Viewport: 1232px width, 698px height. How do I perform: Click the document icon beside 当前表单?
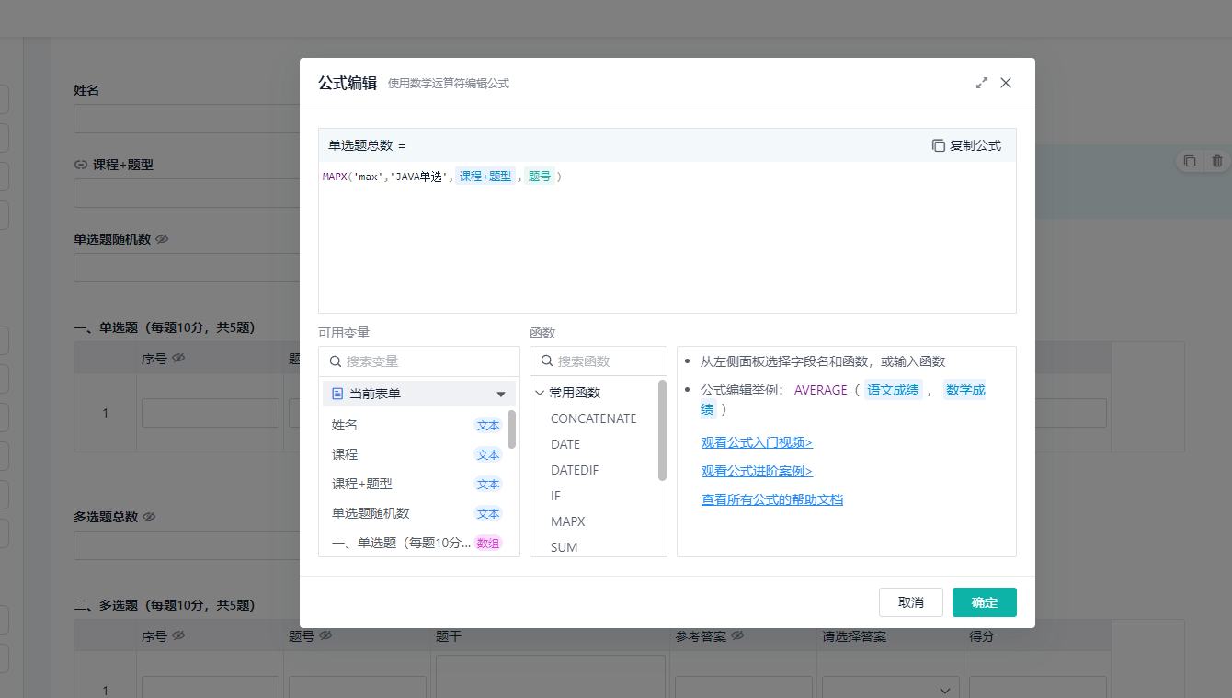(x=337, y=394)
